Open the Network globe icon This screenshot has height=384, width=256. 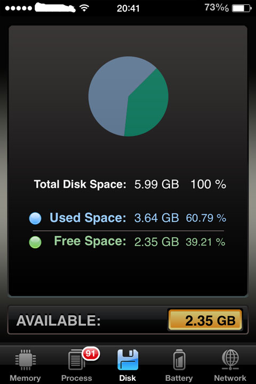230,359
